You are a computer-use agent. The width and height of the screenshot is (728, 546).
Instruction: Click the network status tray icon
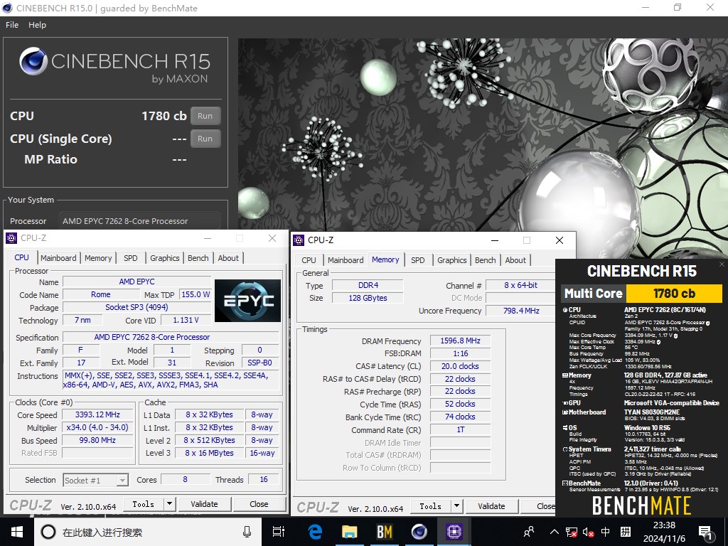572,532
